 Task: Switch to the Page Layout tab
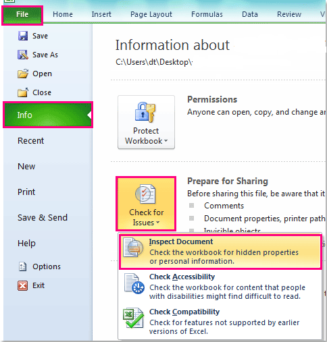[x=151, y=14]
